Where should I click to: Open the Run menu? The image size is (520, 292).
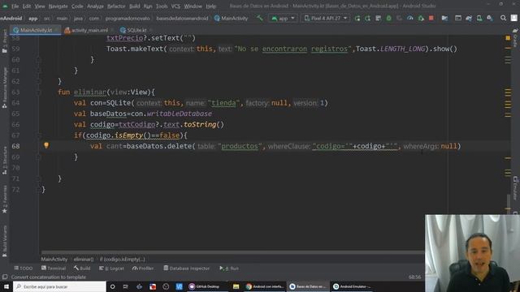(x=148, y=6)
